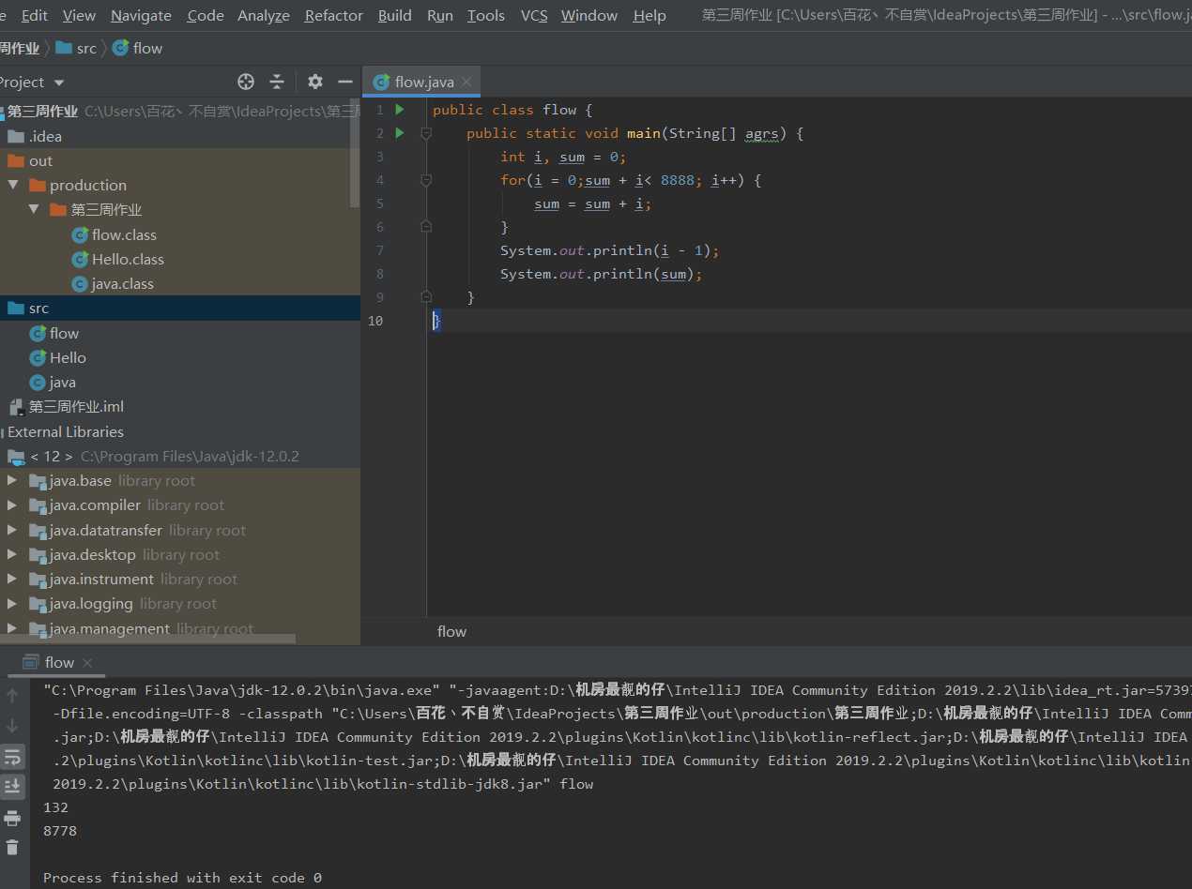Open the Refactor menu

334,15
